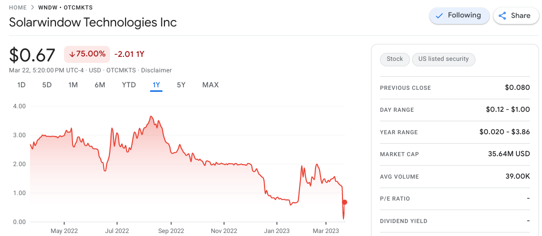Click the Stock tag chip
542x236 pixels.
pos(394,59)
